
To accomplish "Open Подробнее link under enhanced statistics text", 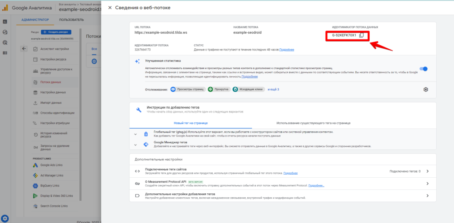I will [x=250, y=77].
